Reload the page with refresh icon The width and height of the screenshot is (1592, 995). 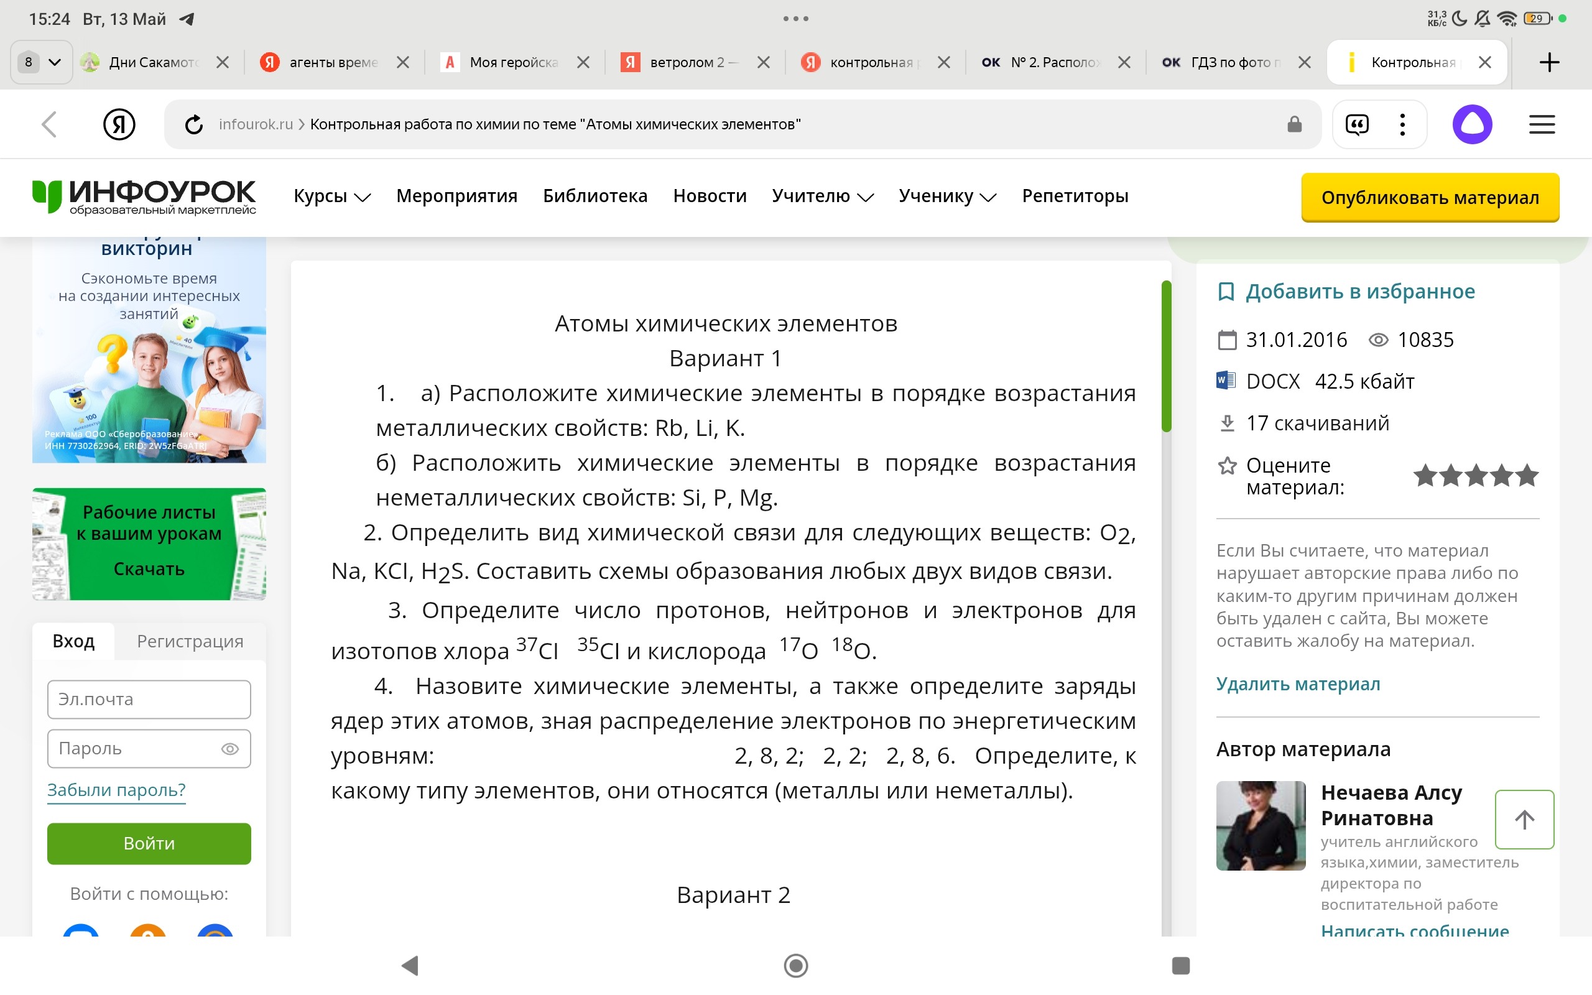[193, 124]
